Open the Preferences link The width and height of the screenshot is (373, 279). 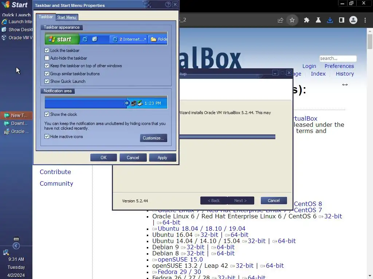click(x=339, y=66)
